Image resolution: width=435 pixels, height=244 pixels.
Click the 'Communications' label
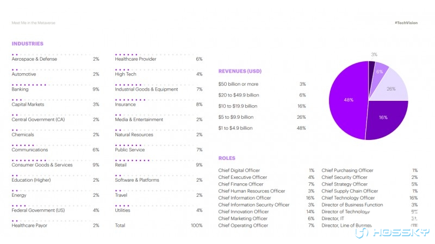(x=30, y=150)
